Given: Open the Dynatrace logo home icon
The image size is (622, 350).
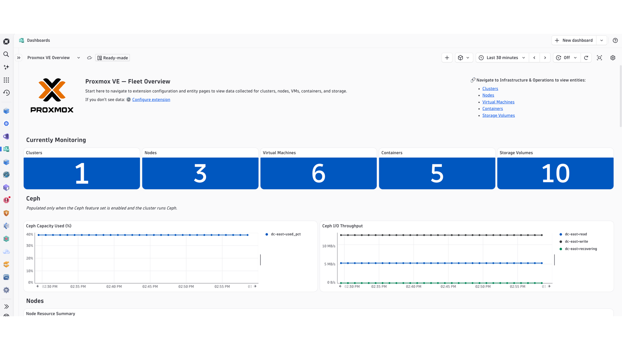Looking at the screenshot, I should point(6,41).
